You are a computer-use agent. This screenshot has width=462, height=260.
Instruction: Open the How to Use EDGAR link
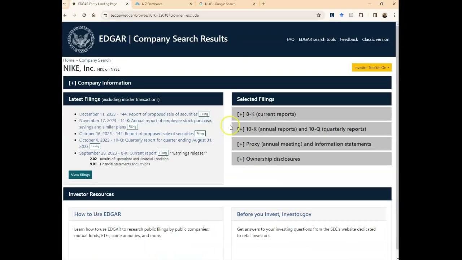pyautogui.click(x=97, y=214)
